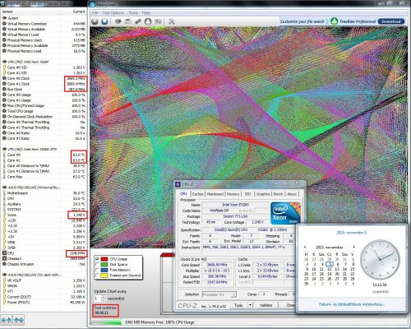This screenshot has height=329, width=411.
Task: Click the blue stop test icon in HeavyLoad toolbar
Action: coord(104,21)
